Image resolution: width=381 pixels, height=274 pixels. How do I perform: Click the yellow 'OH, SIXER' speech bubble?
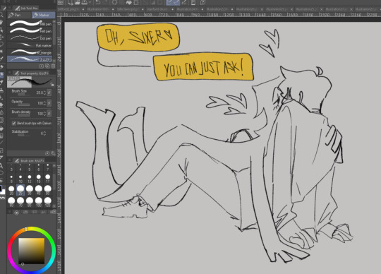click(138, 37)
